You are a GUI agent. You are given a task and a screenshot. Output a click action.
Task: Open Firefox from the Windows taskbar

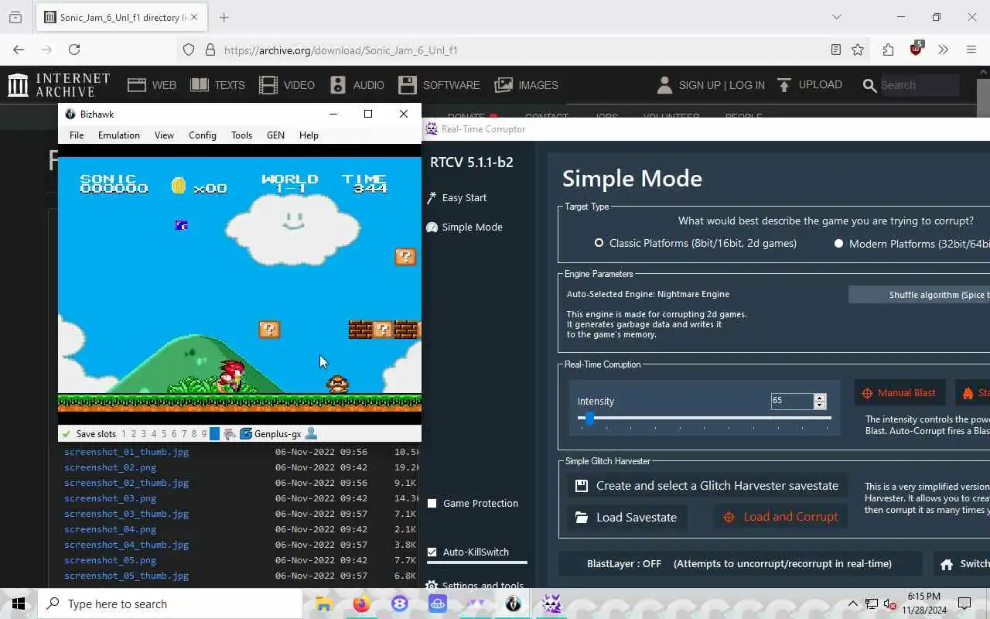coord(361,604)
